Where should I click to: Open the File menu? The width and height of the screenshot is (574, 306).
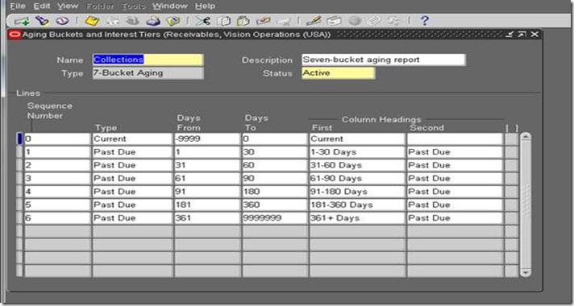[x=18, y=6]
